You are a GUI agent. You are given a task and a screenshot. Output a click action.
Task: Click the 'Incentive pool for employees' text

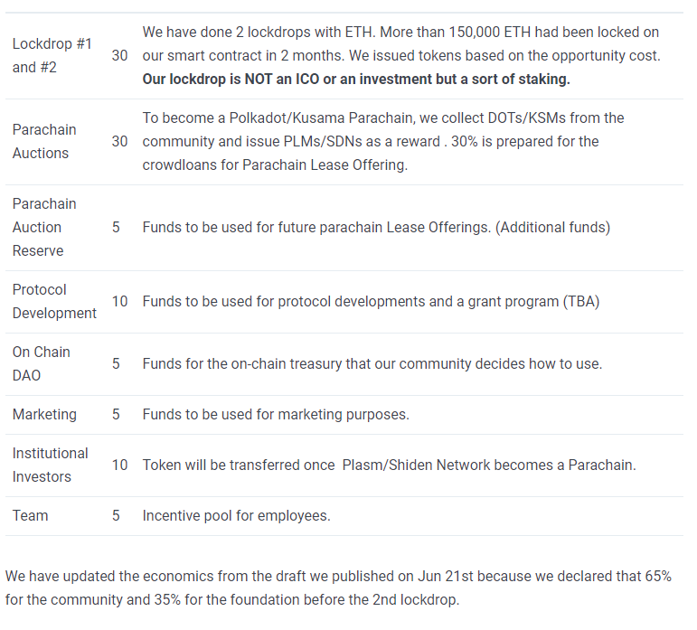point(236,515)
